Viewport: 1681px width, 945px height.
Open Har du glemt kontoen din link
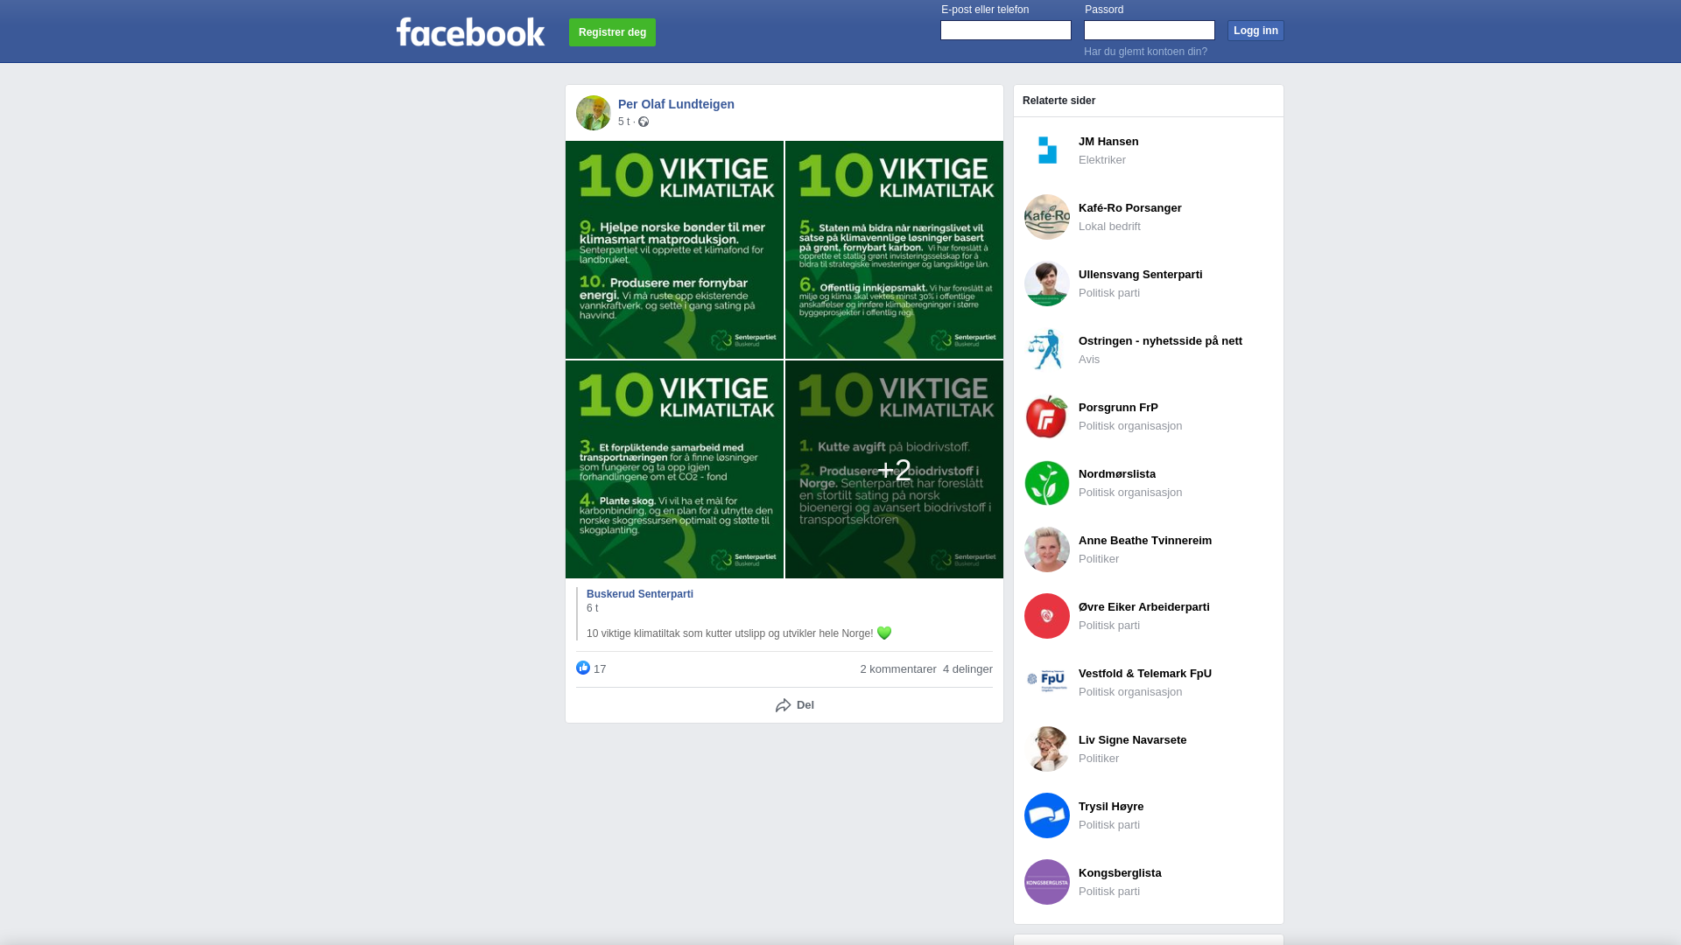coord(1145,52)
